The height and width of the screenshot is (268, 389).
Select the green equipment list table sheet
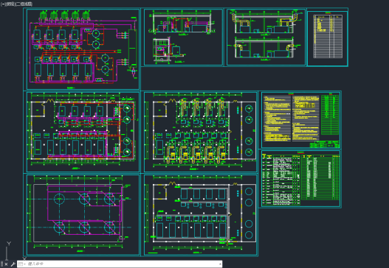(300, 178)
